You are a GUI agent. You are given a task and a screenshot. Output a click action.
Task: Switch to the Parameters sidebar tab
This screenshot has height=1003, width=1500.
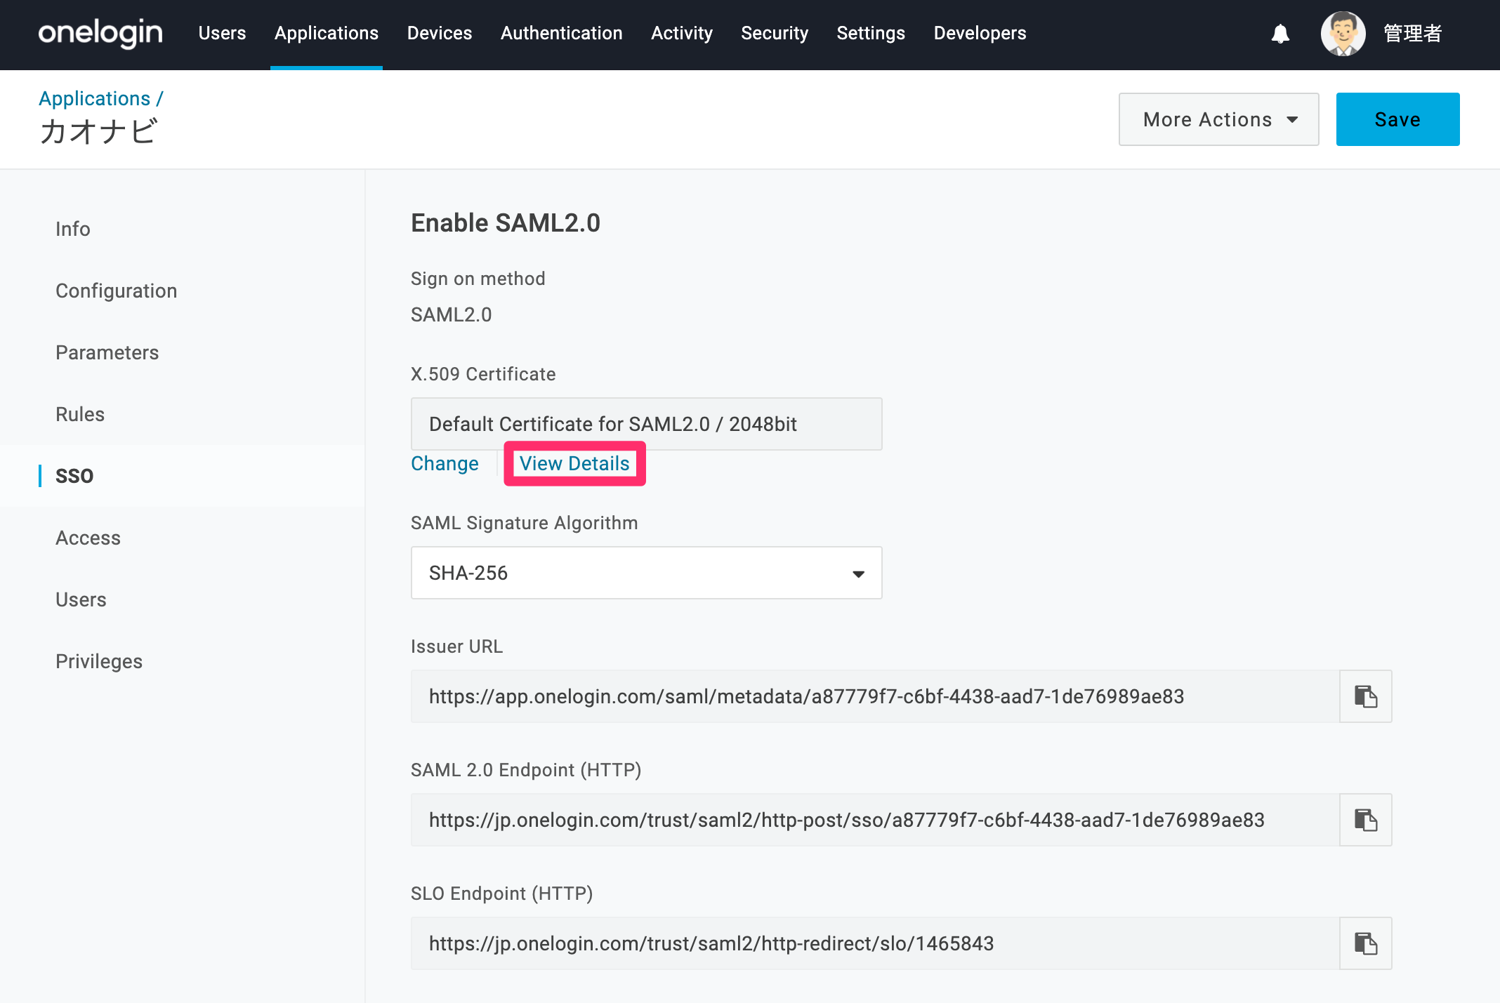click(x=107, y=352)
